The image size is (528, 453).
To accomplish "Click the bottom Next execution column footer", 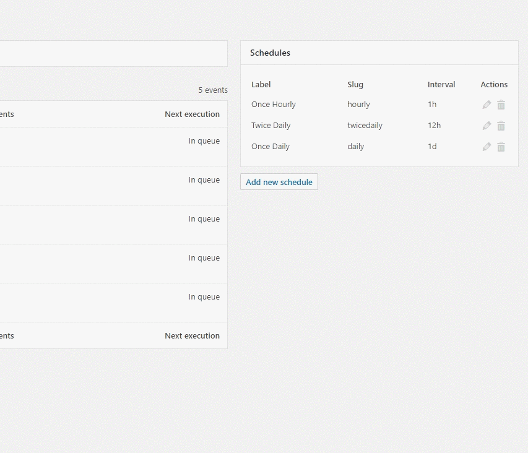I will point(192,335).
